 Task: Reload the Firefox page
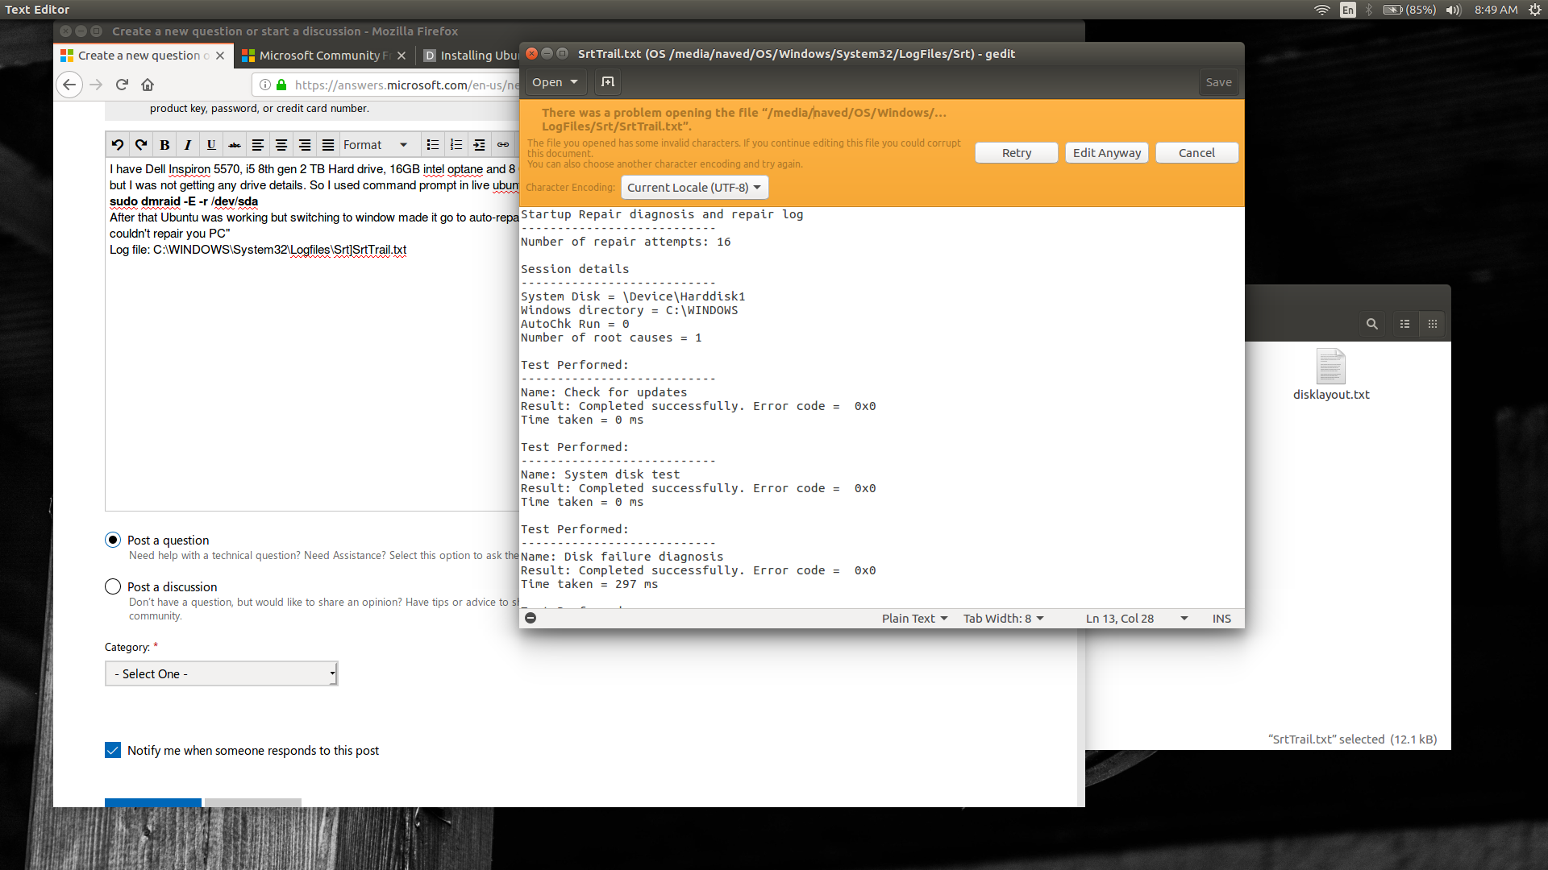pos(122,85)
